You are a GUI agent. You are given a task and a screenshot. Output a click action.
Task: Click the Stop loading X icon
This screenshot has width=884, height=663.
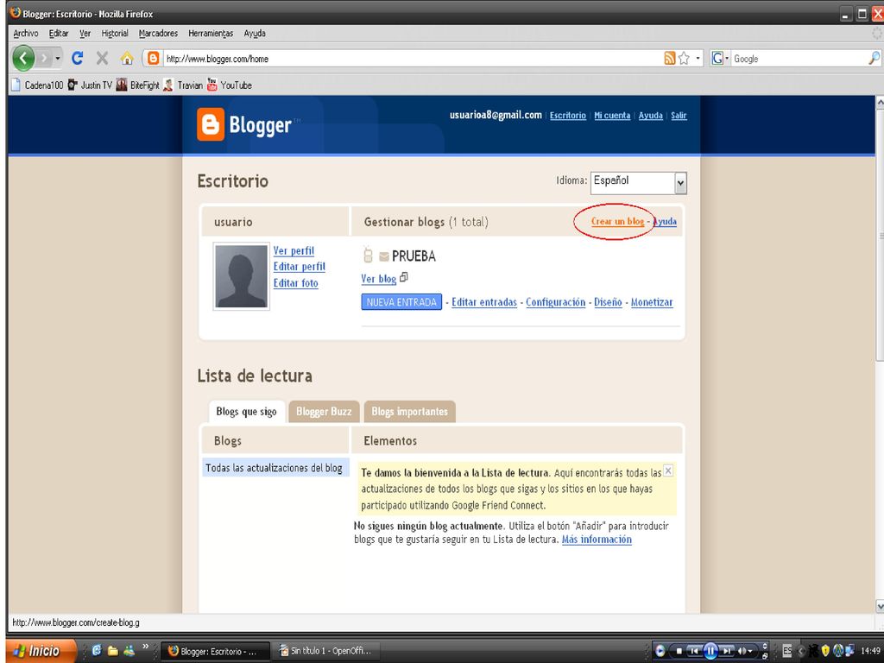[x=102, y=58]
